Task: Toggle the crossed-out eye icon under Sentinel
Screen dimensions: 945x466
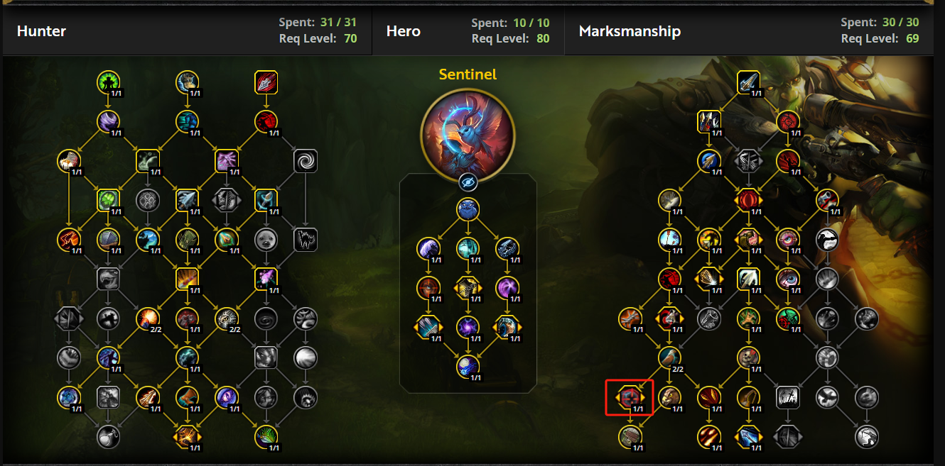Action: pyautogui.click(x=468, y=182)
